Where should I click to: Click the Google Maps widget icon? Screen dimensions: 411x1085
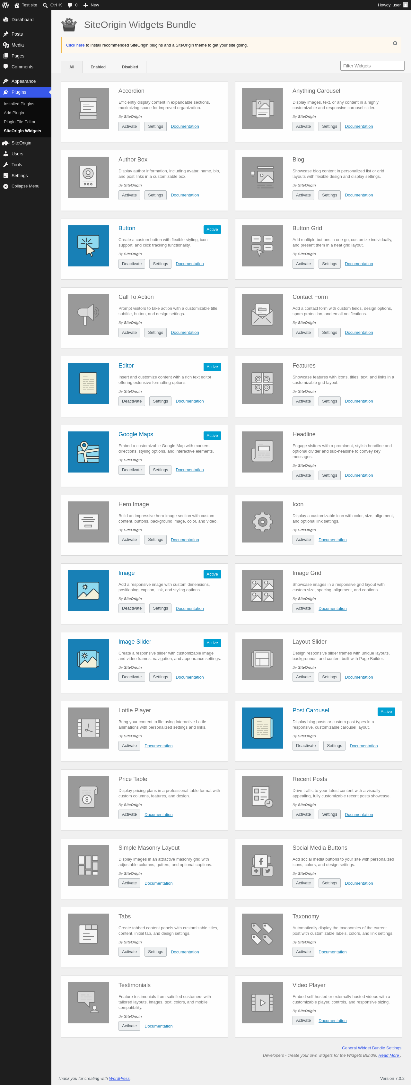pos(88,452)
